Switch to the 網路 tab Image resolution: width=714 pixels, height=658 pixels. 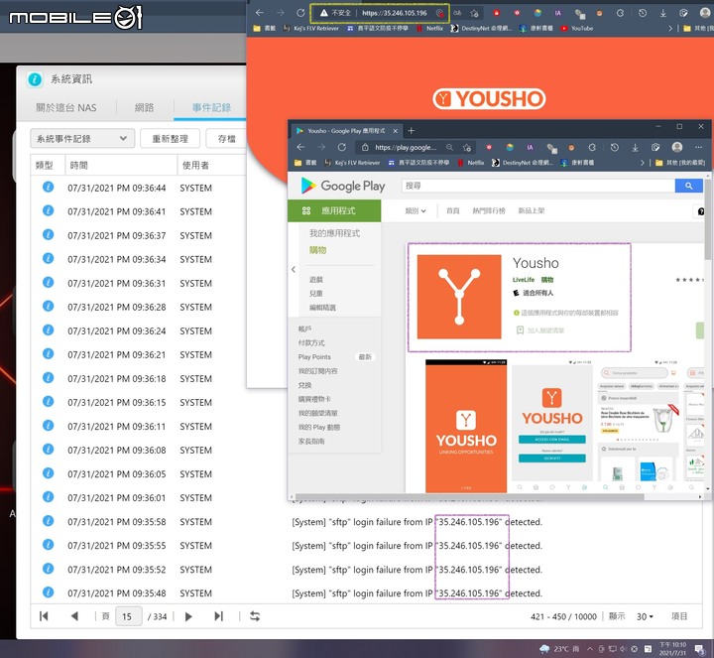coord(145,107)
